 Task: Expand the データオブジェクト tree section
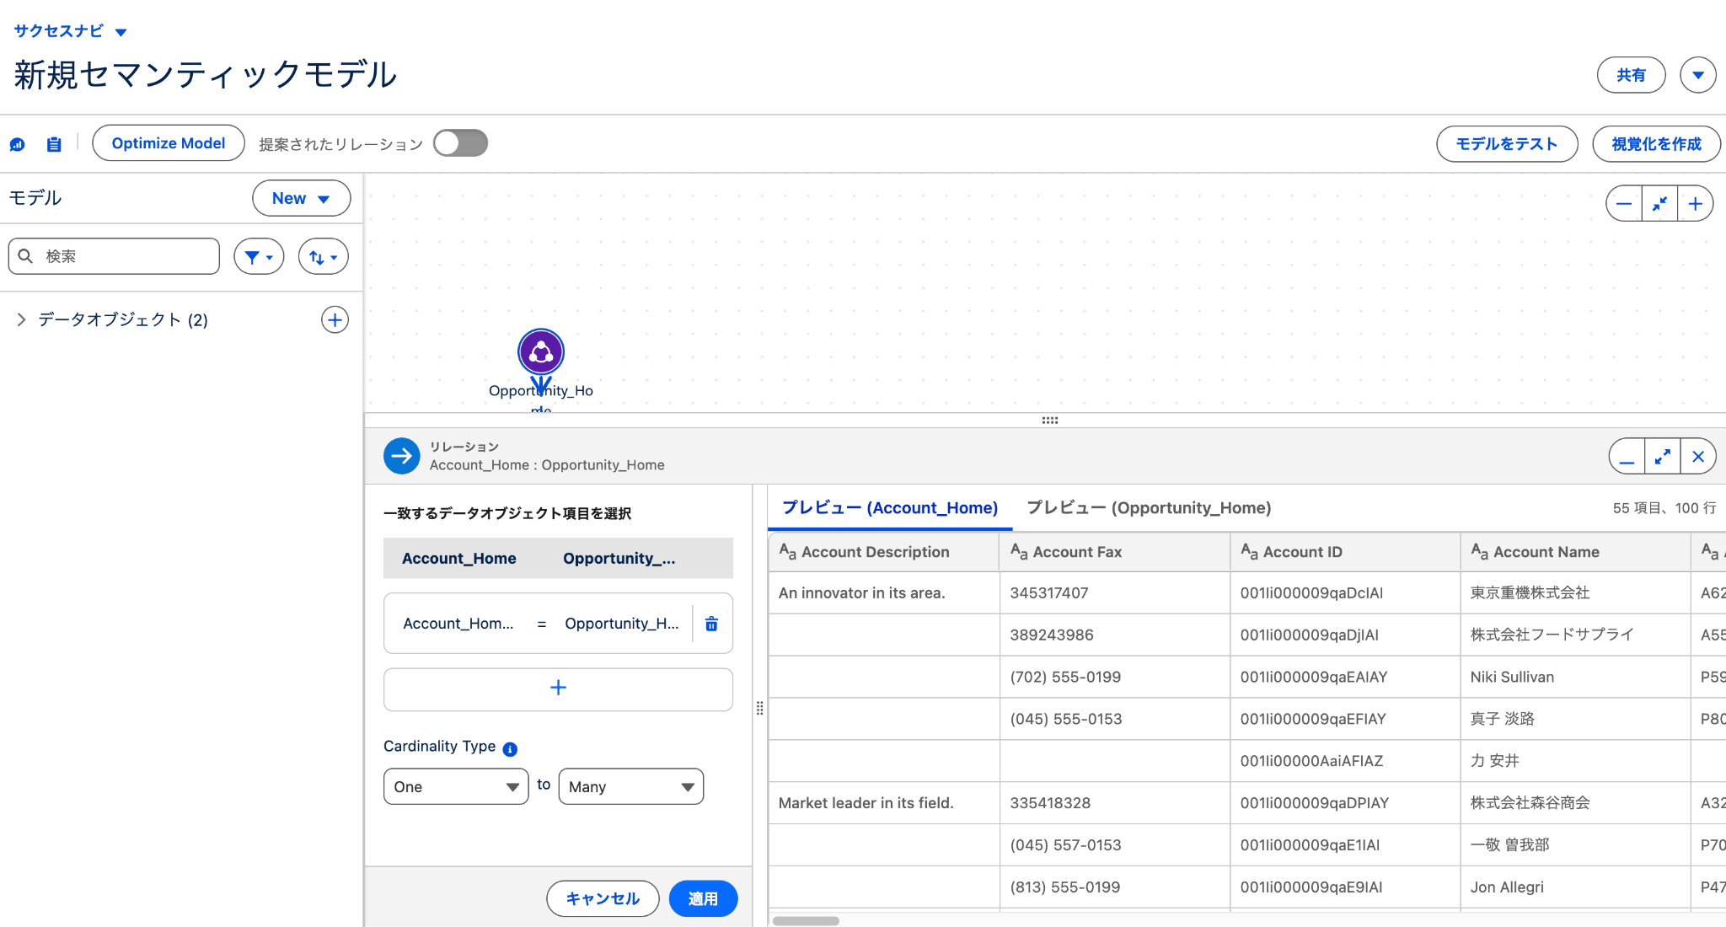point(21,320)
